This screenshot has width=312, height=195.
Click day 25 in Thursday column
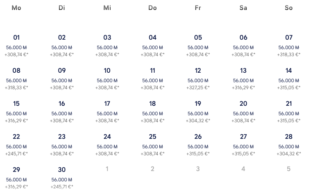click(x=153, y=145)
